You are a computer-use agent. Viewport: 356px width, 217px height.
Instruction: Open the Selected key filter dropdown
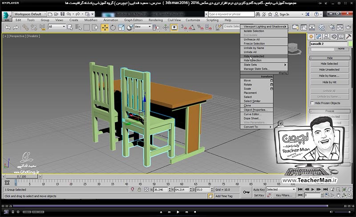[281, 189]
